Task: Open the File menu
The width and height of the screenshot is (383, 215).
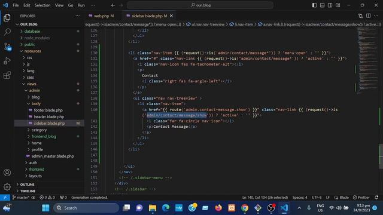Action: coord(16,5)
